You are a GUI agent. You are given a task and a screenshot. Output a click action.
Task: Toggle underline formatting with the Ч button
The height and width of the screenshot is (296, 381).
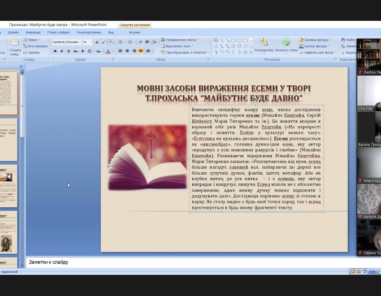[69, 51]
